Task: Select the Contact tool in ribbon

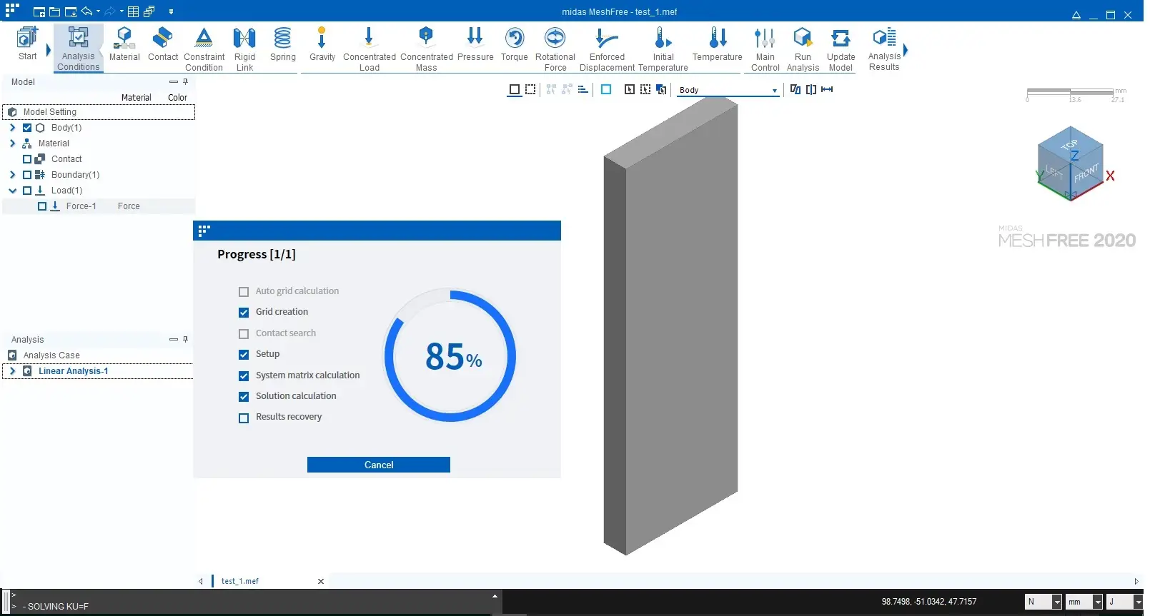Action: [163, 44]
